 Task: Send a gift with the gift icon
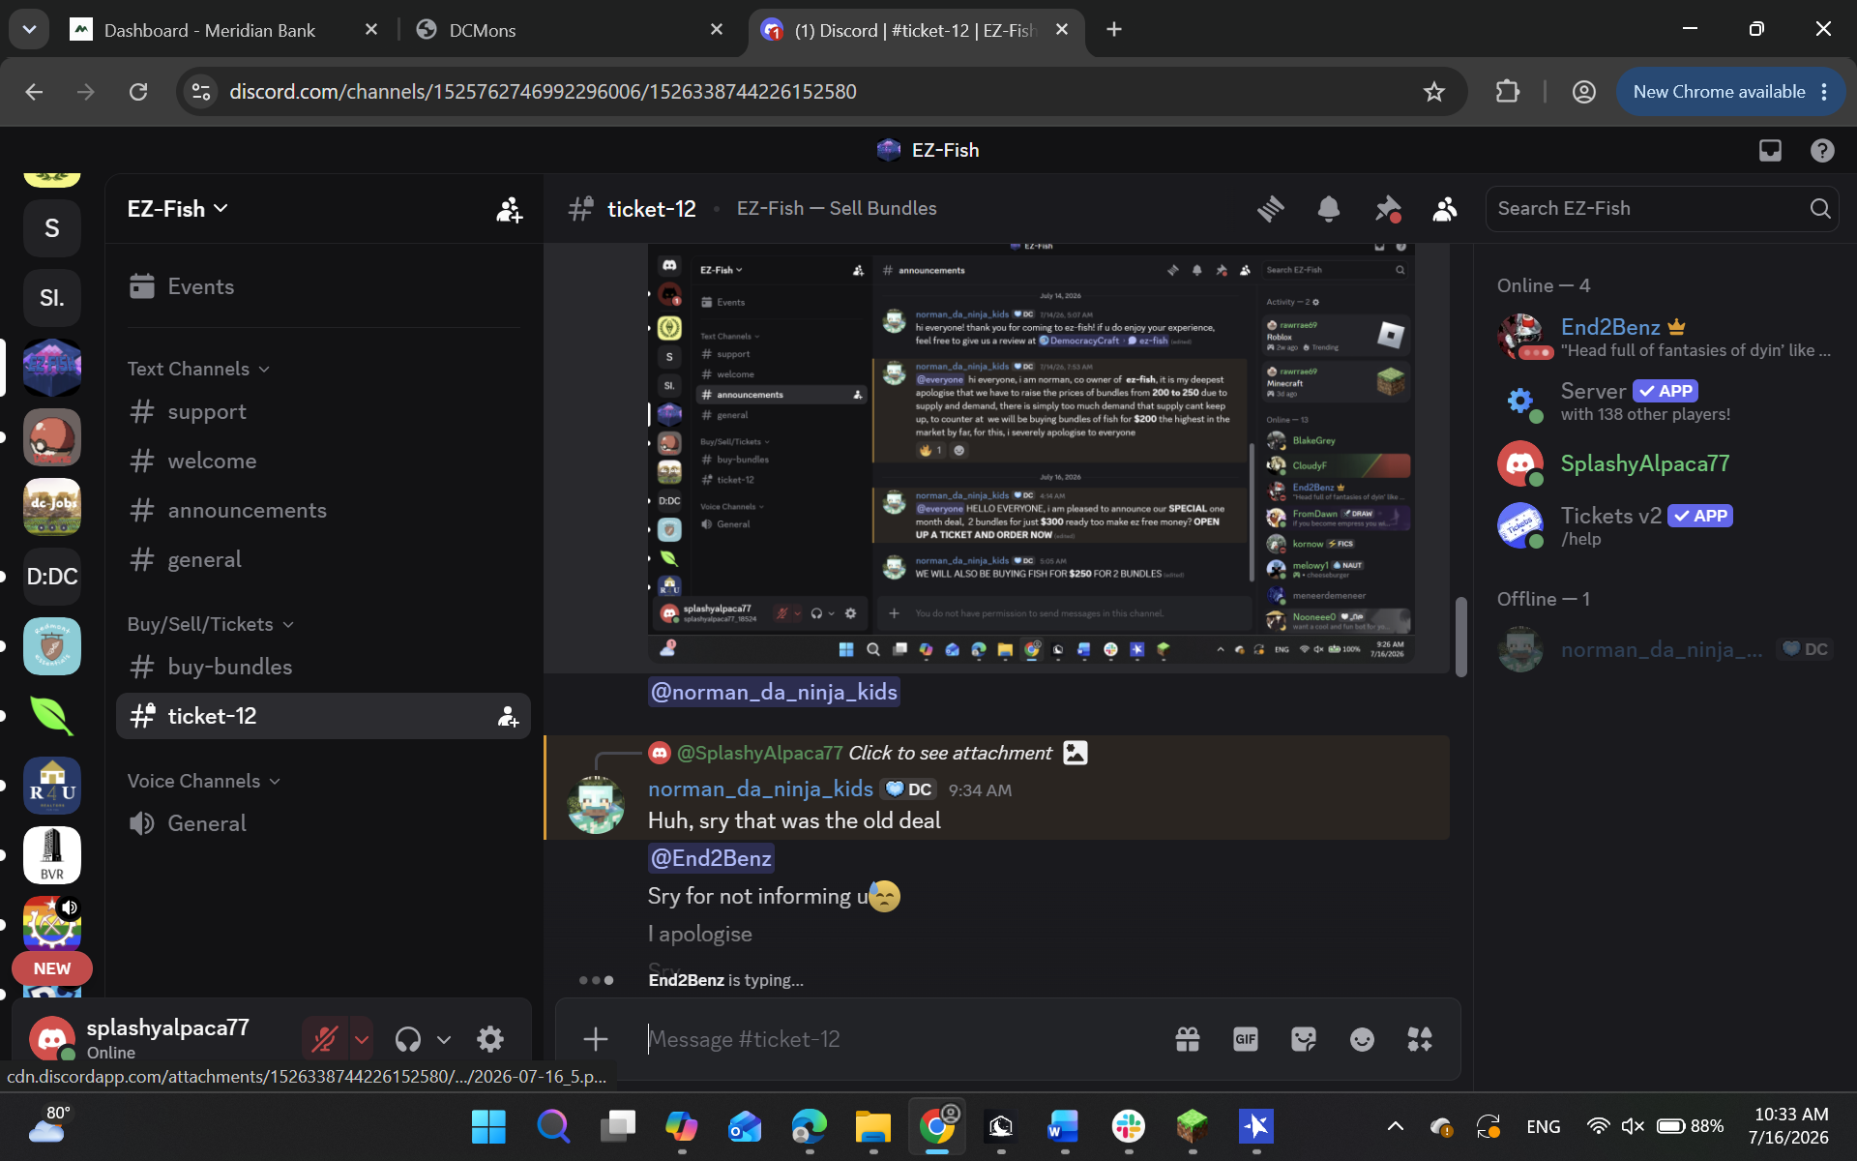point(1188,1039)
